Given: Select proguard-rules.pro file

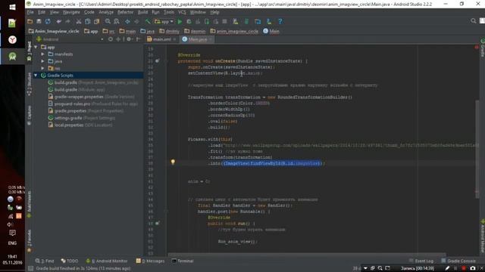Looking at the screenshot, I should click(92, 104).
